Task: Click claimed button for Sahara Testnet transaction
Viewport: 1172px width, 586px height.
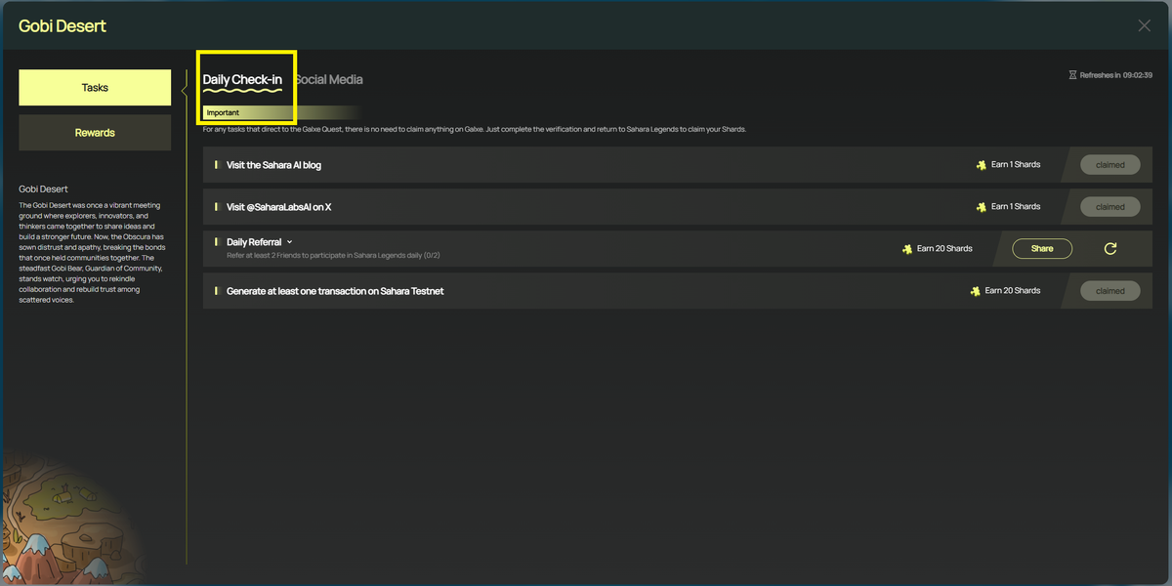Action: coord(1110,291)
